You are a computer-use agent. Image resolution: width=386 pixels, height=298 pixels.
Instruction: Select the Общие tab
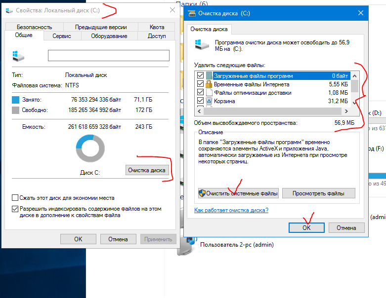click(24, 35)
